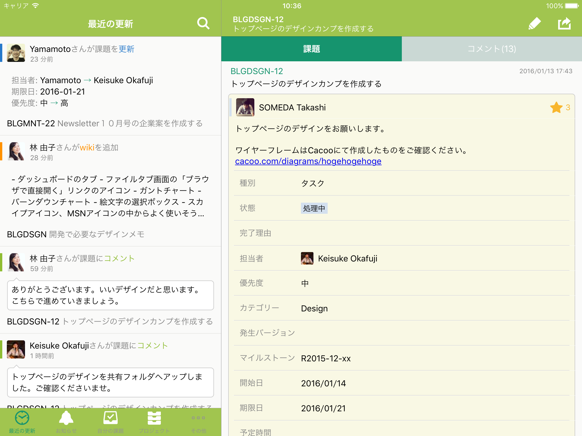Tap wiki excerpt text ダッシュボードのタブ
582x436 pixels.
(x=111, y=196)
